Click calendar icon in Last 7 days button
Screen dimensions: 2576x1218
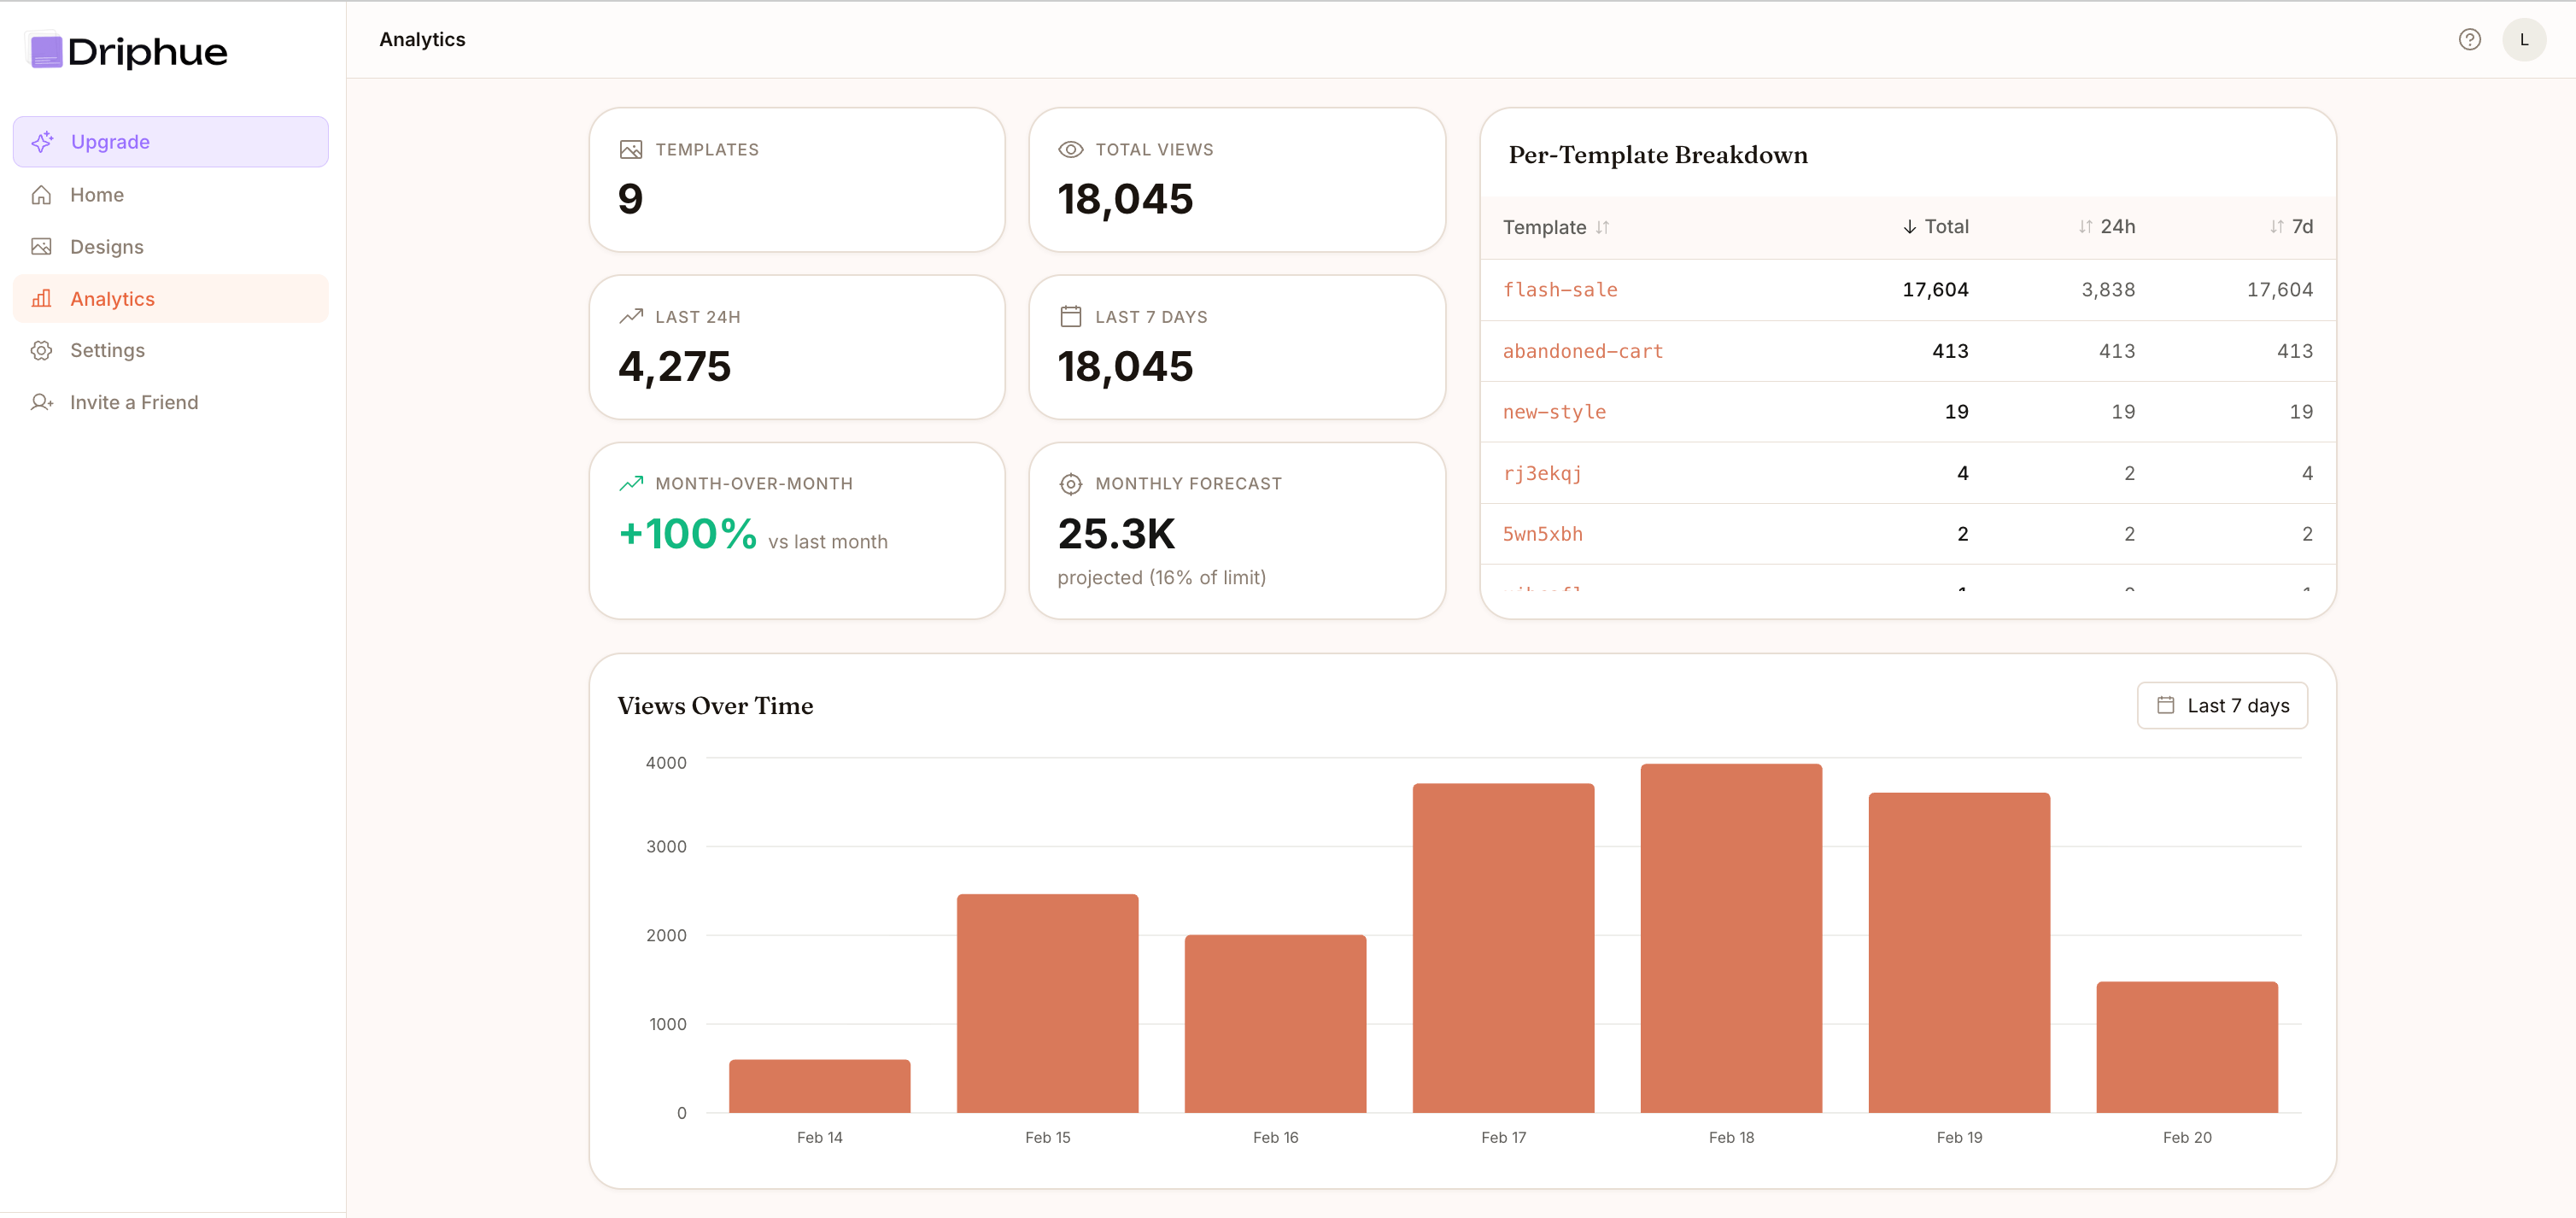click(x=2165, y=706)
